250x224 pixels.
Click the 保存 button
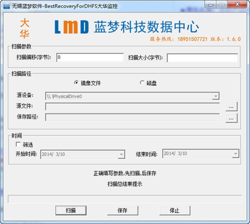coord(122,210)
